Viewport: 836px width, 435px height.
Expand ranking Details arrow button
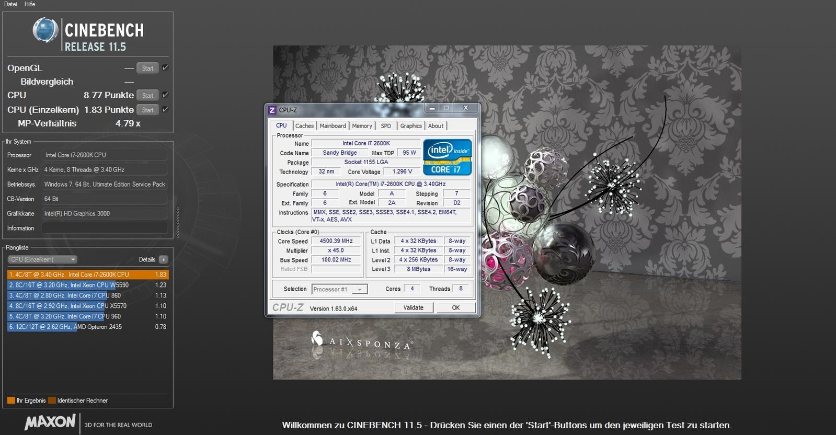tap(164, 259)
